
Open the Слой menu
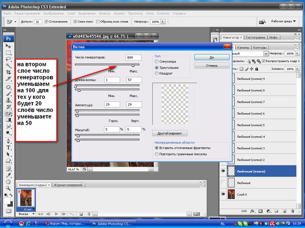[71, 13]
